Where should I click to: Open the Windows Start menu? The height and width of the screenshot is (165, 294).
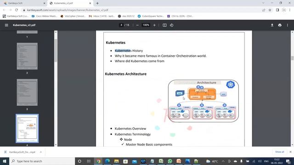tap(5, 161)
